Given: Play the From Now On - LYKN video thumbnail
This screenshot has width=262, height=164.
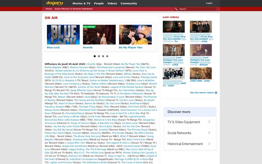Looking at the screenshot, I should pyautogui.click(x=201, y=27).
